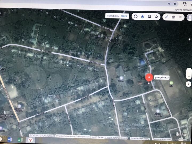The width and height of the screenshot is (192, 144).
Task: Click house number 29 on the map
Action: (x=88, y=86)
